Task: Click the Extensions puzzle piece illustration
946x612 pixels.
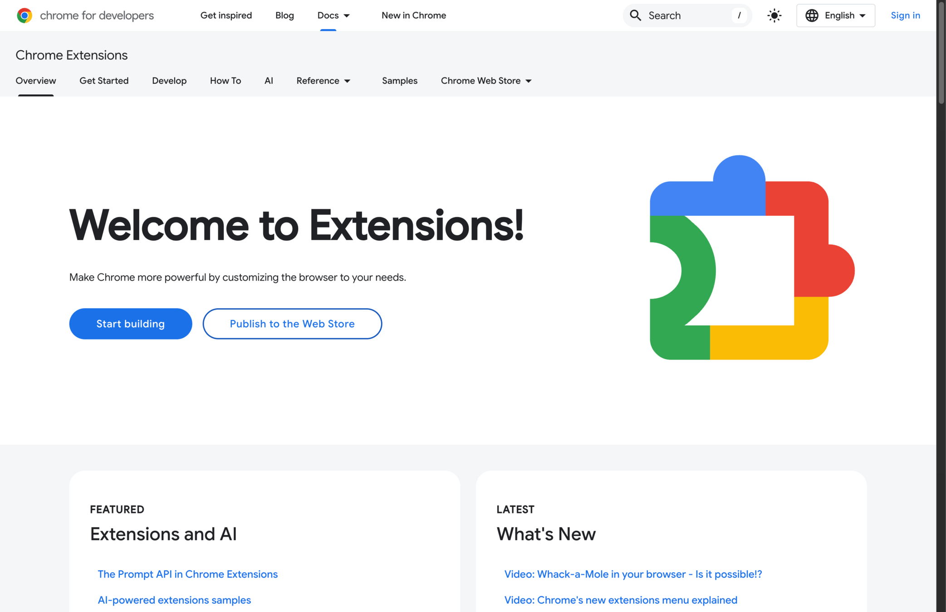Action: click(x=752, y=257)
